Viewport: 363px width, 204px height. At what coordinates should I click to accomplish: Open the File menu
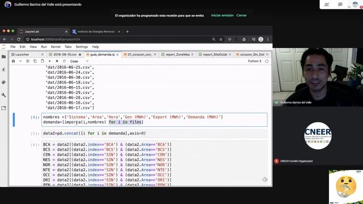click(x=13, y=46)
